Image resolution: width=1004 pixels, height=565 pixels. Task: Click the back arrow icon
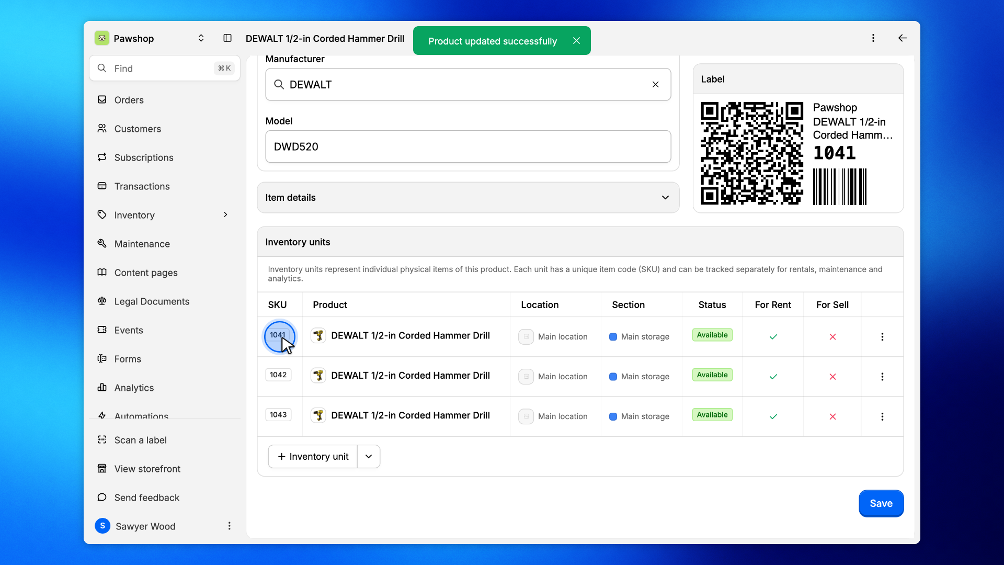point(903,38)
